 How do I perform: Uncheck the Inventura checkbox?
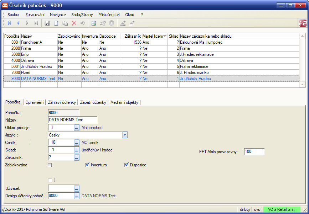coord(87,165)
